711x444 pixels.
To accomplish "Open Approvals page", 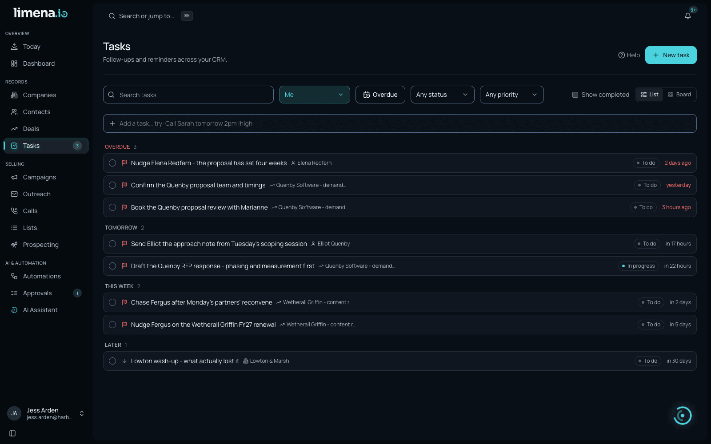I will coord(46,293).
